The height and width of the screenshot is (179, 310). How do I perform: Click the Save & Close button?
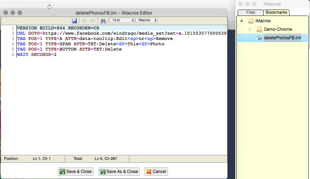coord(76,172)
